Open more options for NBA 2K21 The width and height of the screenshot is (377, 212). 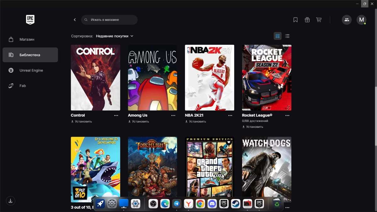[x=230, y=116]
